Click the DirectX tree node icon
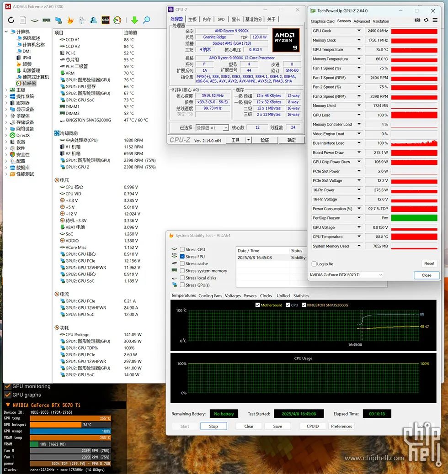 point(12,135)
